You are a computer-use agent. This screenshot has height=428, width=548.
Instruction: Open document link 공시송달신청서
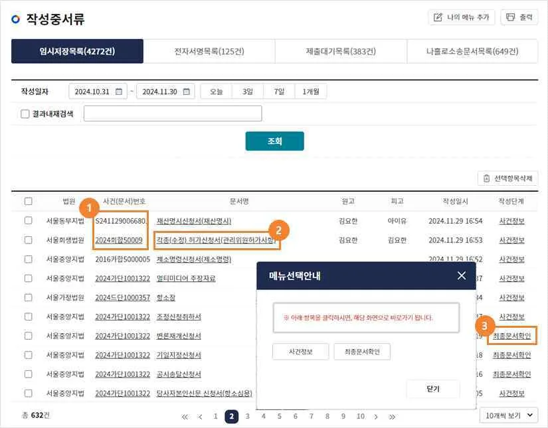click(x=179, y=375)
